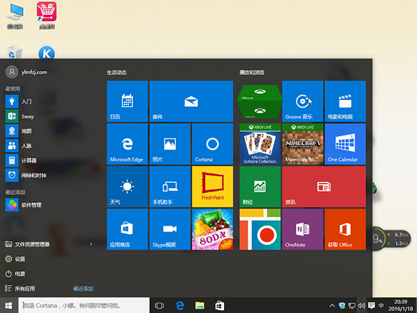Launch the FreshPaint tile
417x313 pixels.
tap(212, 186)
